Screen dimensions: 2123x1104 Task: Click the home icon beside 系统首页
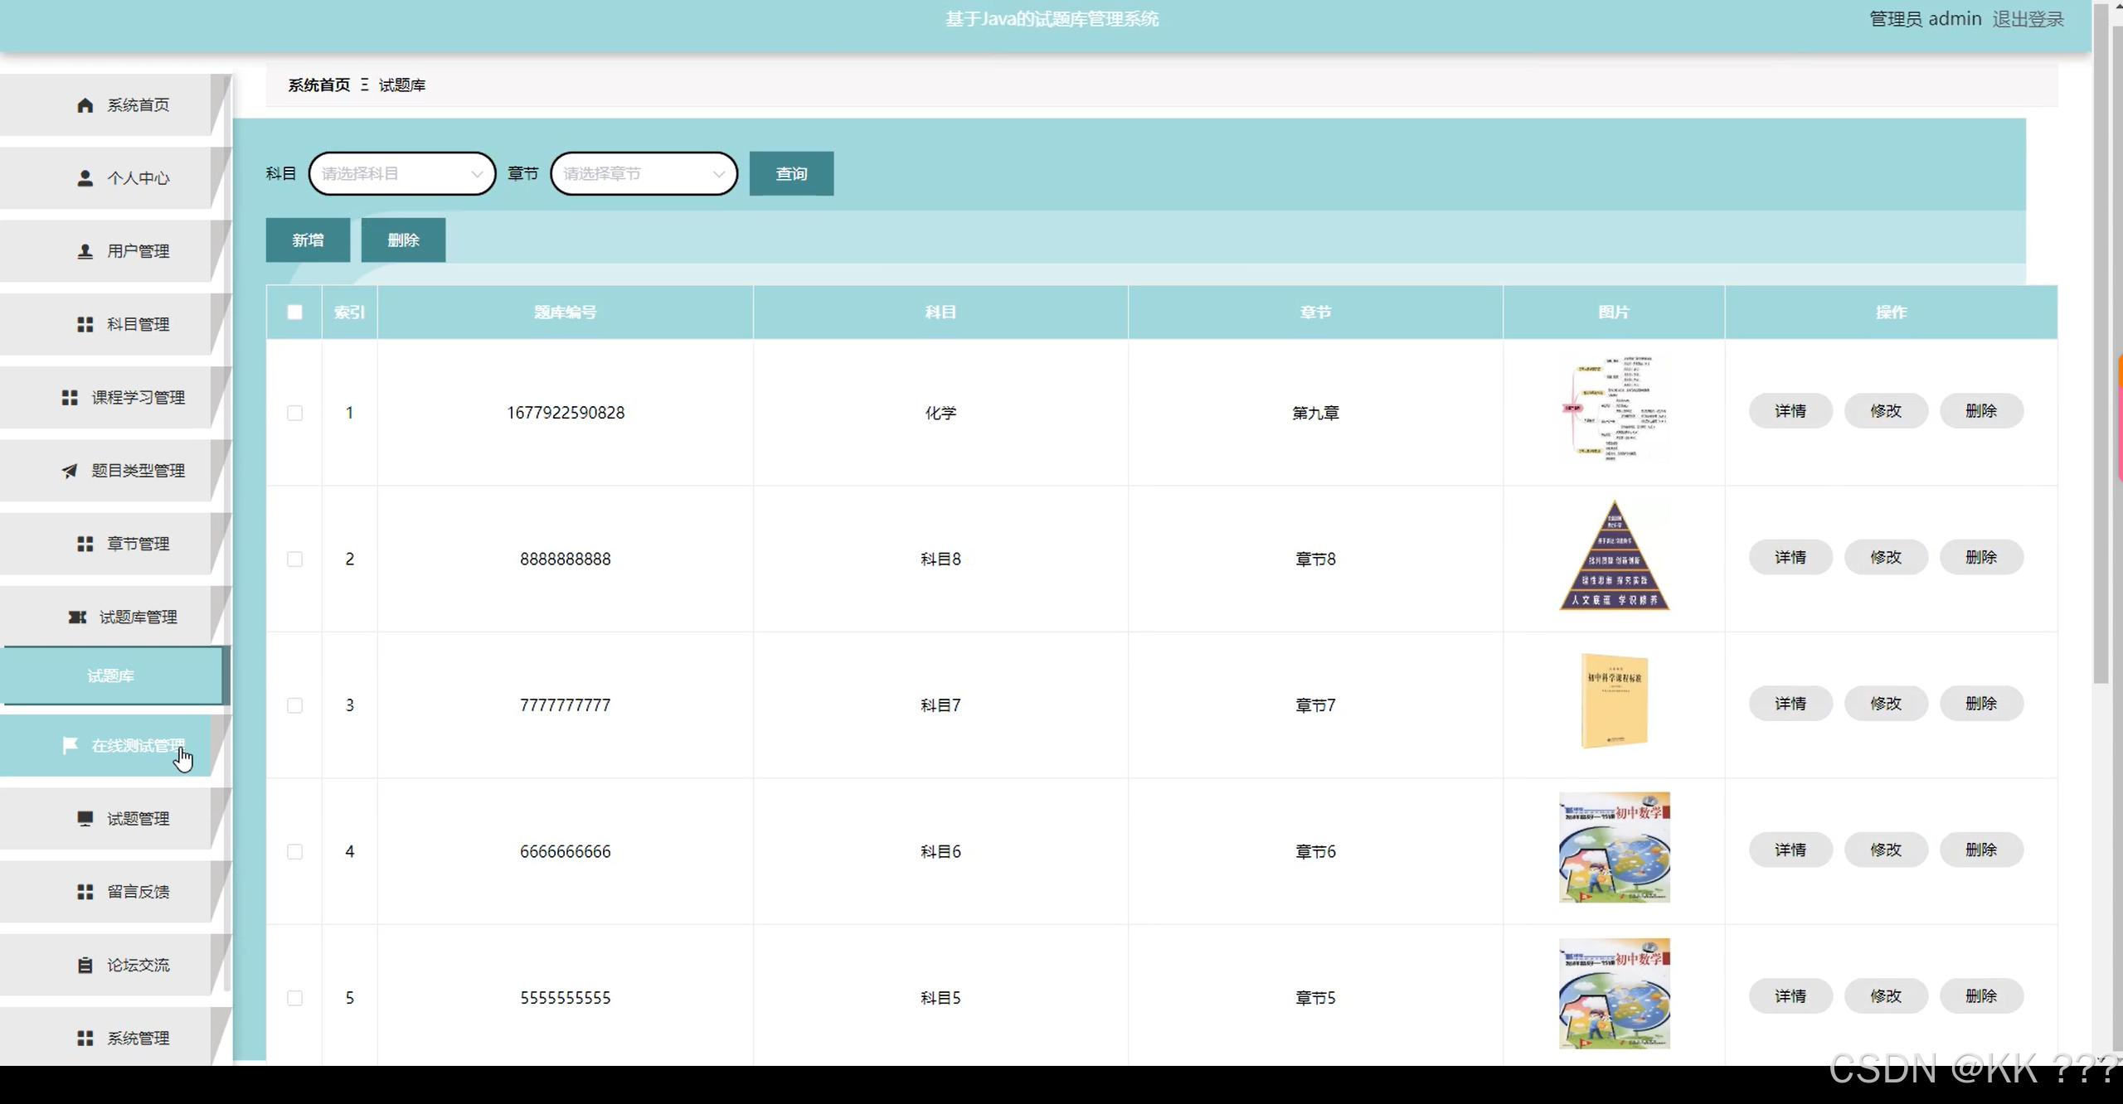(85, 105)
